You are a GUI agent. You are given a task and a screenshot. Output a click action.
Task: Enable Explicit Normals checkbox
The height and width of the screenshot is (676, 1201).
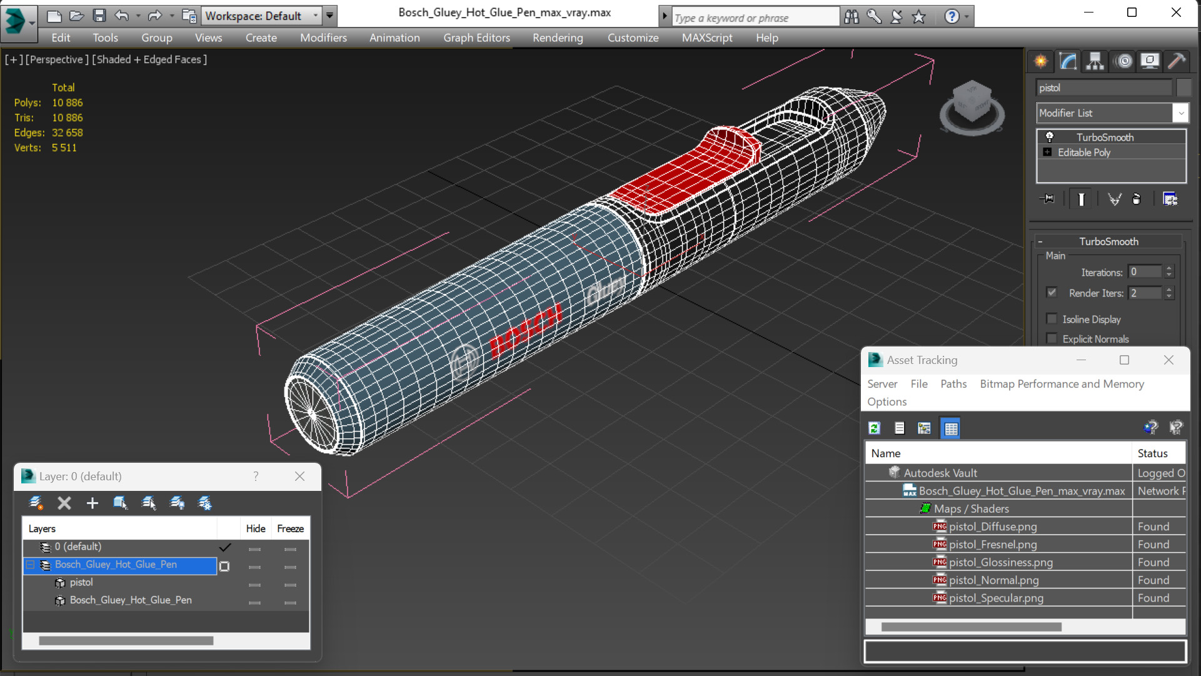tap(1052, 338)
